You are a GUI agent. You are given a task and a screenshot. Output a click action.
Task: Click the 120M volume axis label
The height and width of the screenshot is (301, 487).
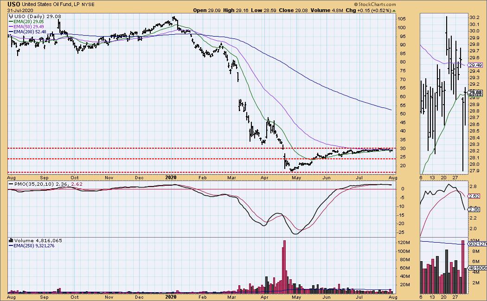pyautogui.click(x=404, y=242)
